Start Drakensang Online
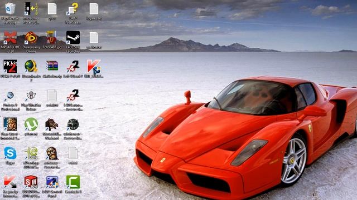357x200 pixels. pyautogui.click(x=31, y=37)
